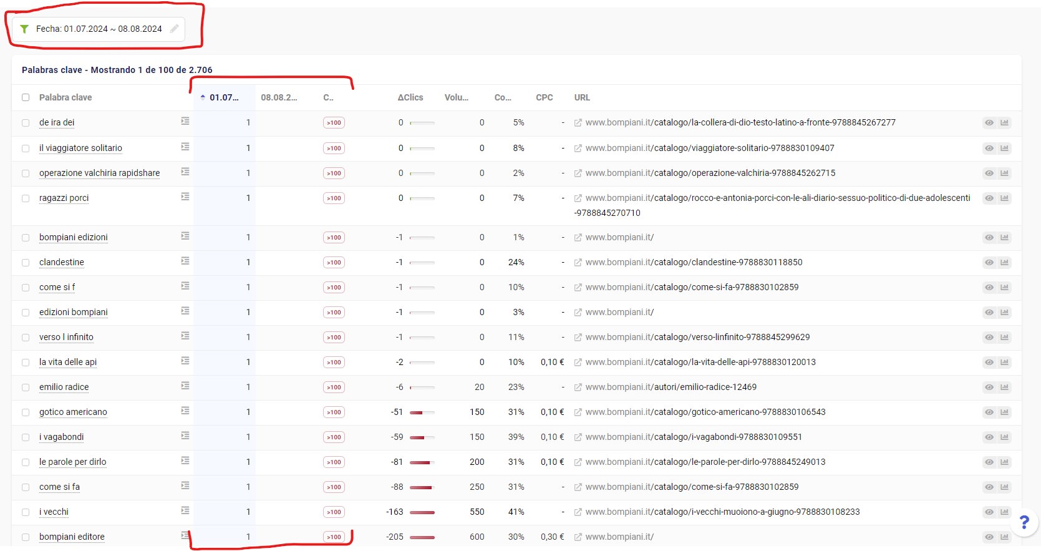Click volume value 600 in last row
The image size is (1041, 551).
[477, 537]
